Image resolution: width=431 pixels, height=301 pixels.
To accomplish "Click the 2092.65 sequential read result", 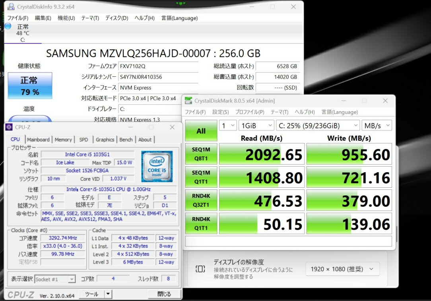I will click(262, 154).
